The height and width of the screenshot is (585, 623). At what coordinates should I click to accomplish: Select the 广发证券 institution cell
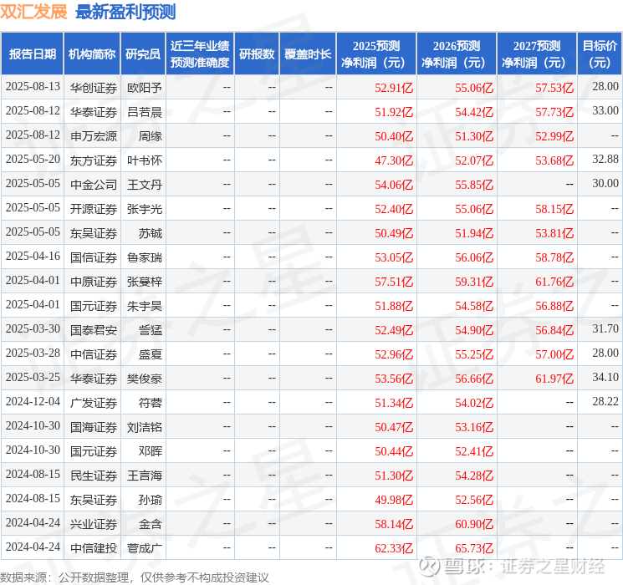[x=94, y=403]
